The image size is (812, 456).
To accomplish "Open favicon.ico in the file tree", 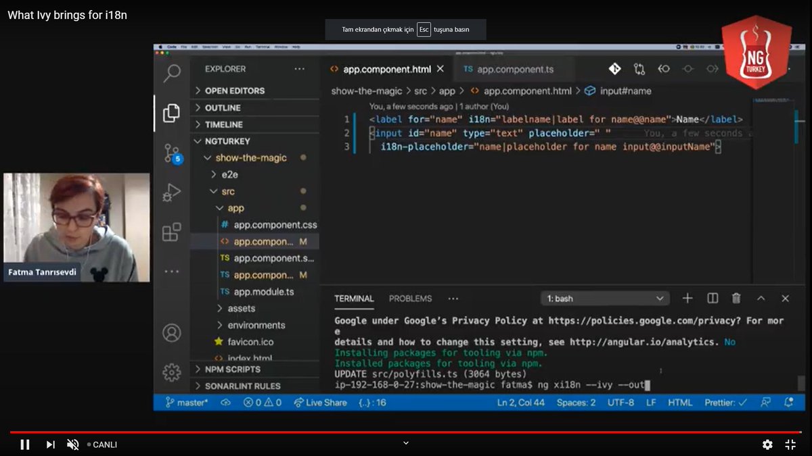I will [254, 342].
